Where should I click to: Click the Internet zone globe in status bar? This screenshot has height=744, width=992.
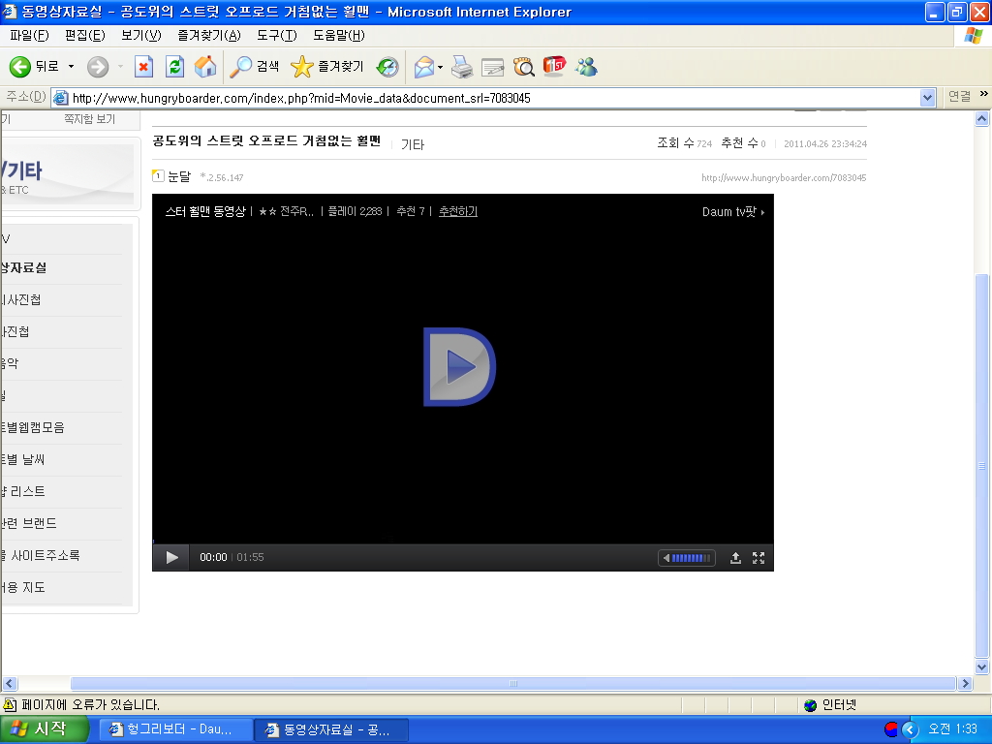pyautogui.click(x=811, y=705)
